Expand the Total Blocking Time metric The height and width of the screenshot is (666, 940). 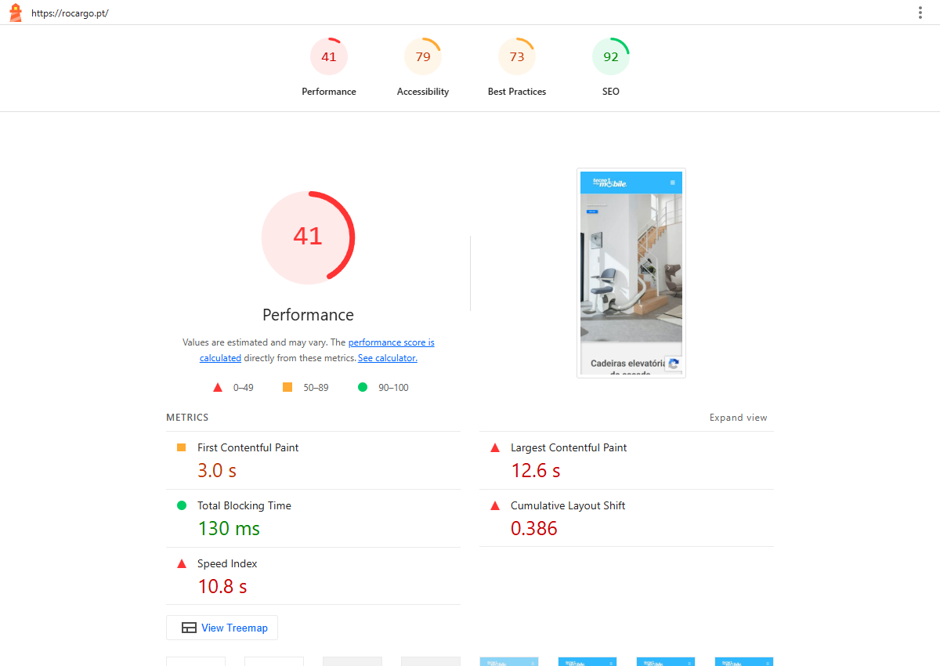(313, 519)
